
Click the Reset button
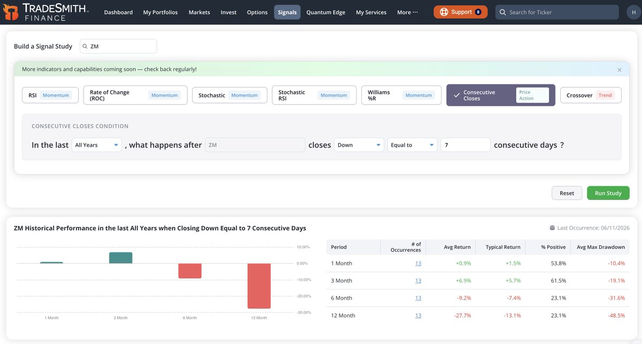[x=567, y=193]
